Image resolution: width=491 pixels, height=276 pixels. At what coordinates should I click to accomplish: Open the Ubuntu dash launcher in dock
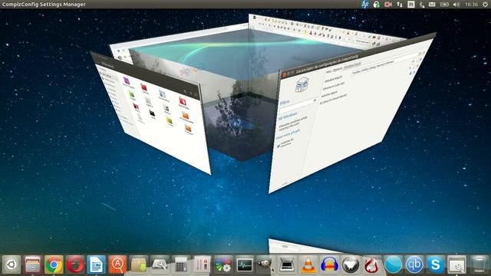[12, 264]
